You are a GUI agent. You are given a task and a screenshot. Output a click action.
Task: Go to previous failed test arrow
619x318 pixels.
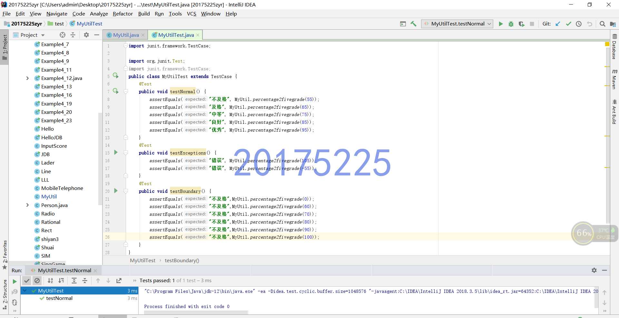[x=98, y=281]
